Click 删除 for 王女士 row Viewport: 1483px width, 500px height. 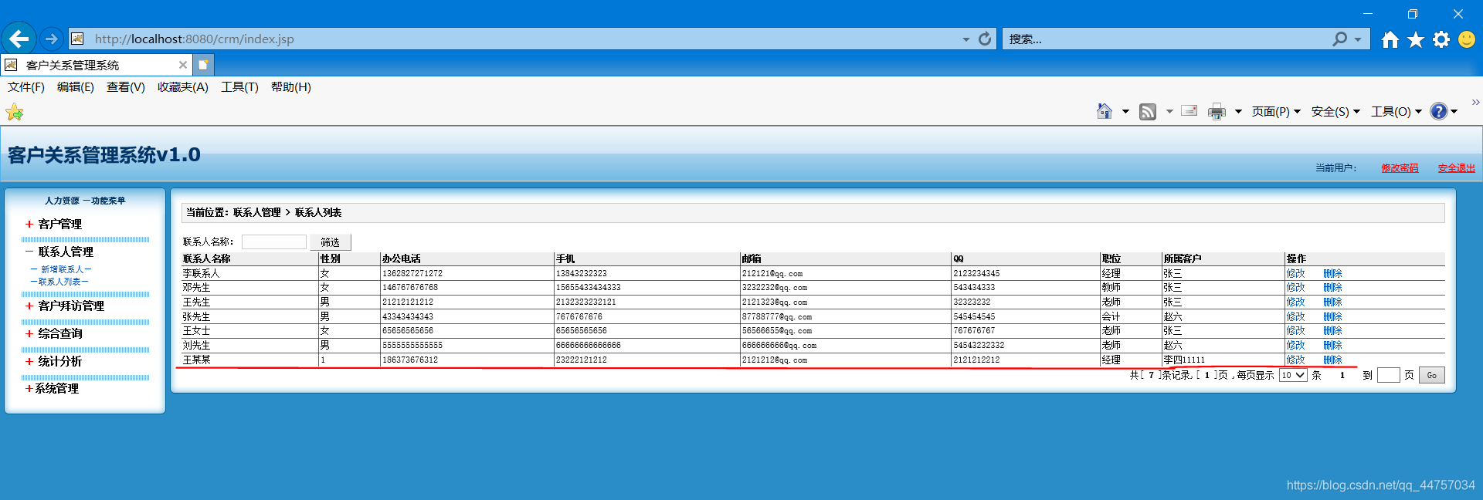[1333, 331]
